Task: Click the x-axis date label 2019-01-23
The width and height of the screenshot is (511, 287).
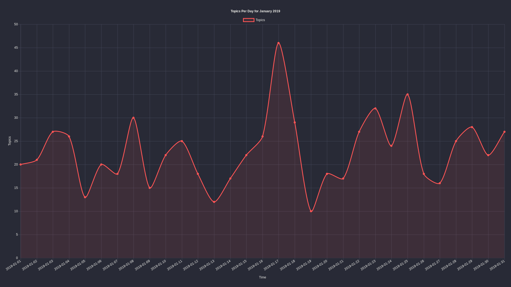Action: 368,265
